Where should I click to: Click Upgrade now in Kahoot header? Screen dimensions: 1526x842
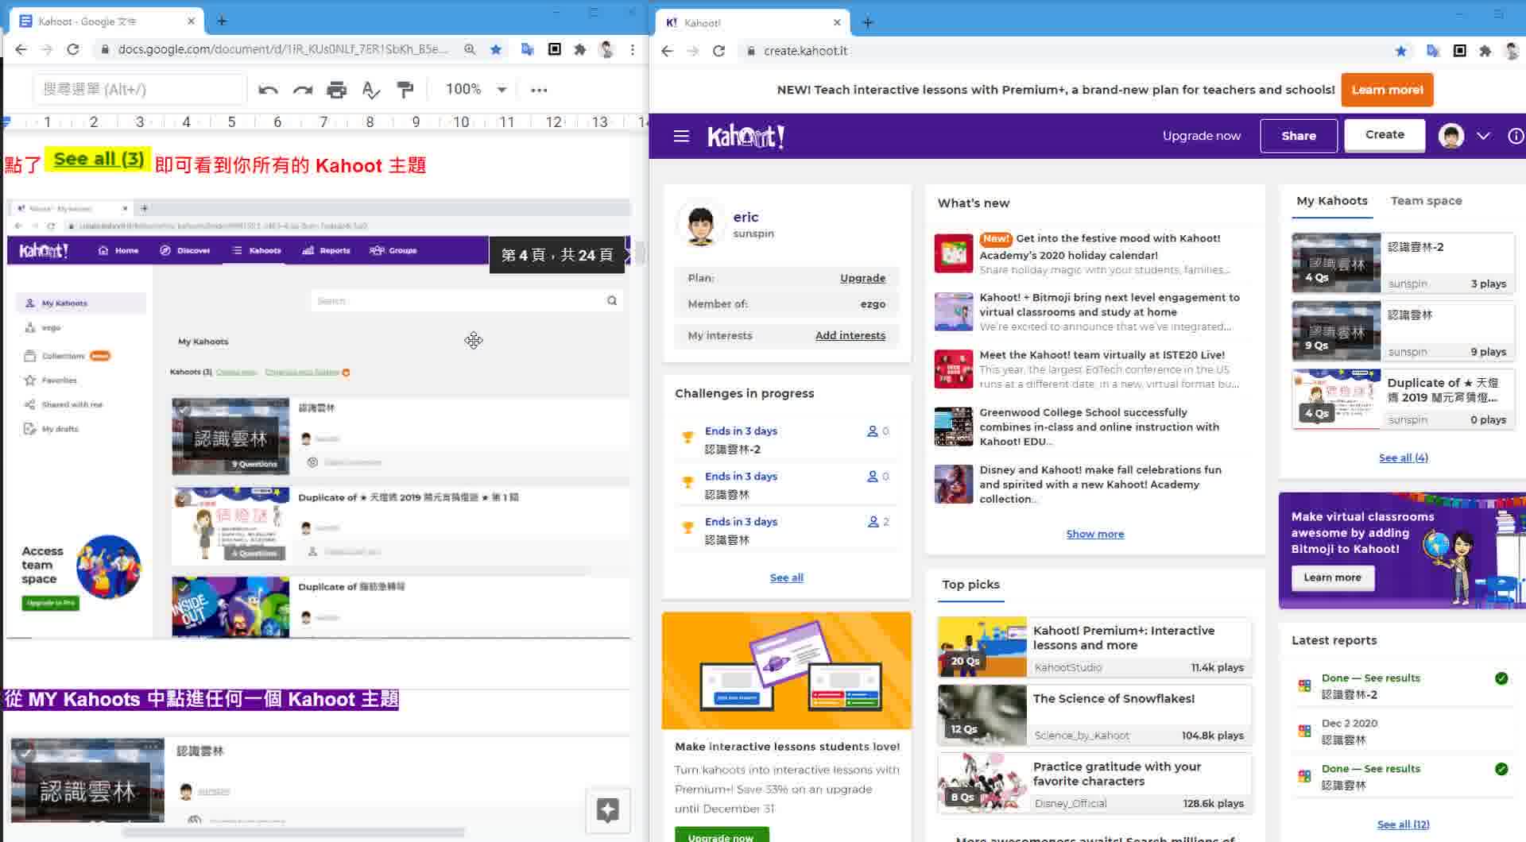tap(1201, 136)
